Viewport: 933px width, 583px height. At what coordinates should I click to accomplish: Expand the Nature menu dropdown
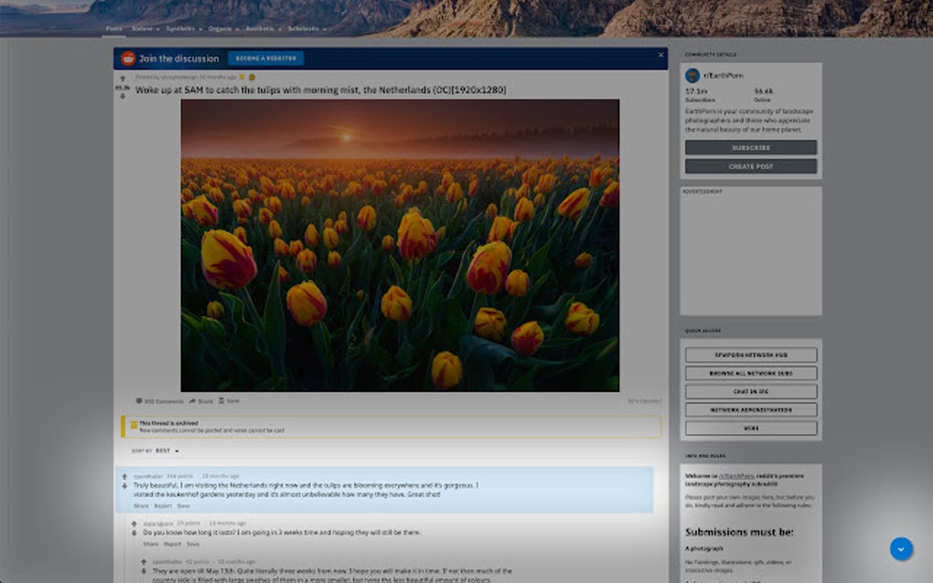point(145,28)
